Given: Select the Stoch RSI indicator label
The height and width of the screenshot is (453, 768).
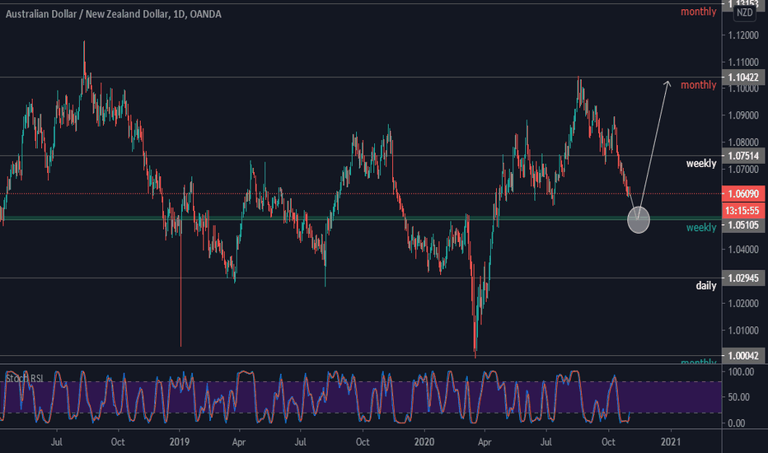Looking at the screenshot, I should point(24,379).
